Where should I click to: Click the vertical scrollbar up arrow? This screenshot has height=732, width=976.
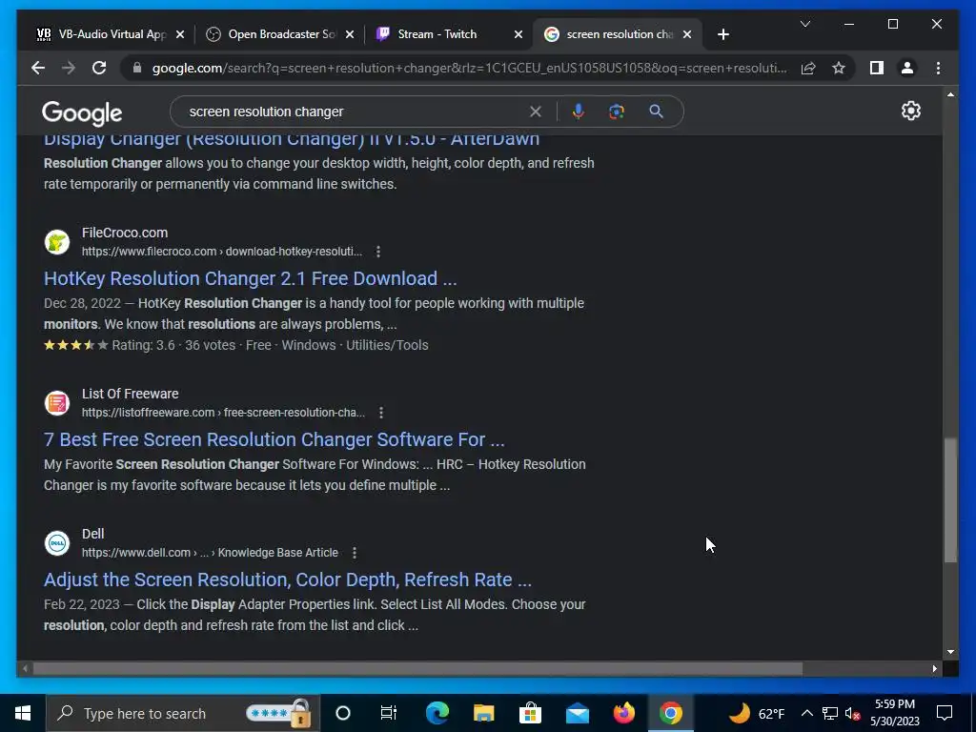point(950,94)
